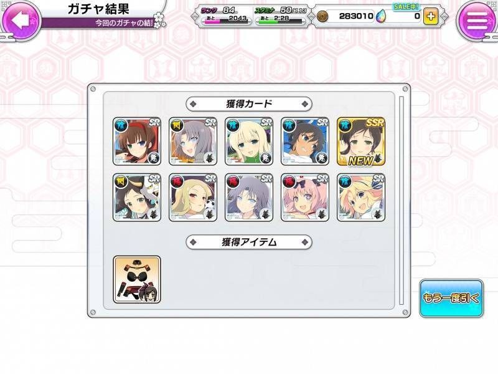Tap the pink back arrow button
Screen dimensions: 498x374
tap(21, 19)
